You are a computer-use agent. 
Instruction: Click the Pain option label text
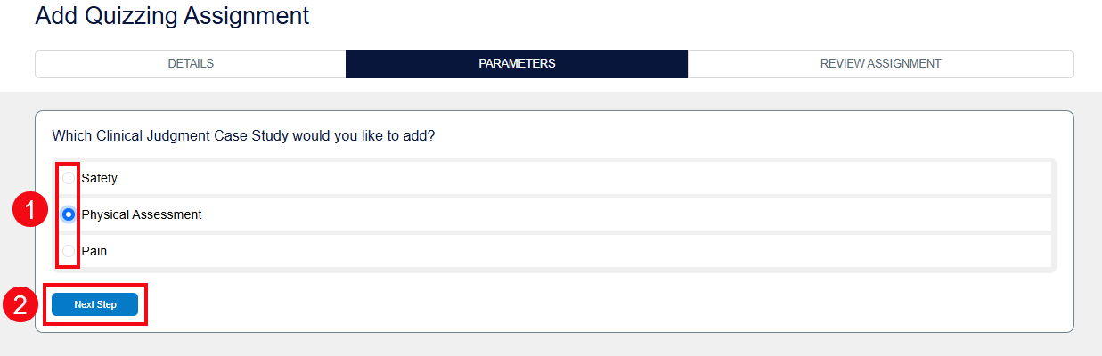click(x=94, y=251)
